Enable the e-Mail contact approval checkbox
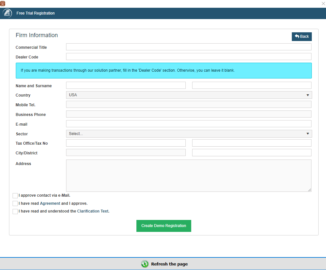326x270 pixels. (x=15, y=196)
